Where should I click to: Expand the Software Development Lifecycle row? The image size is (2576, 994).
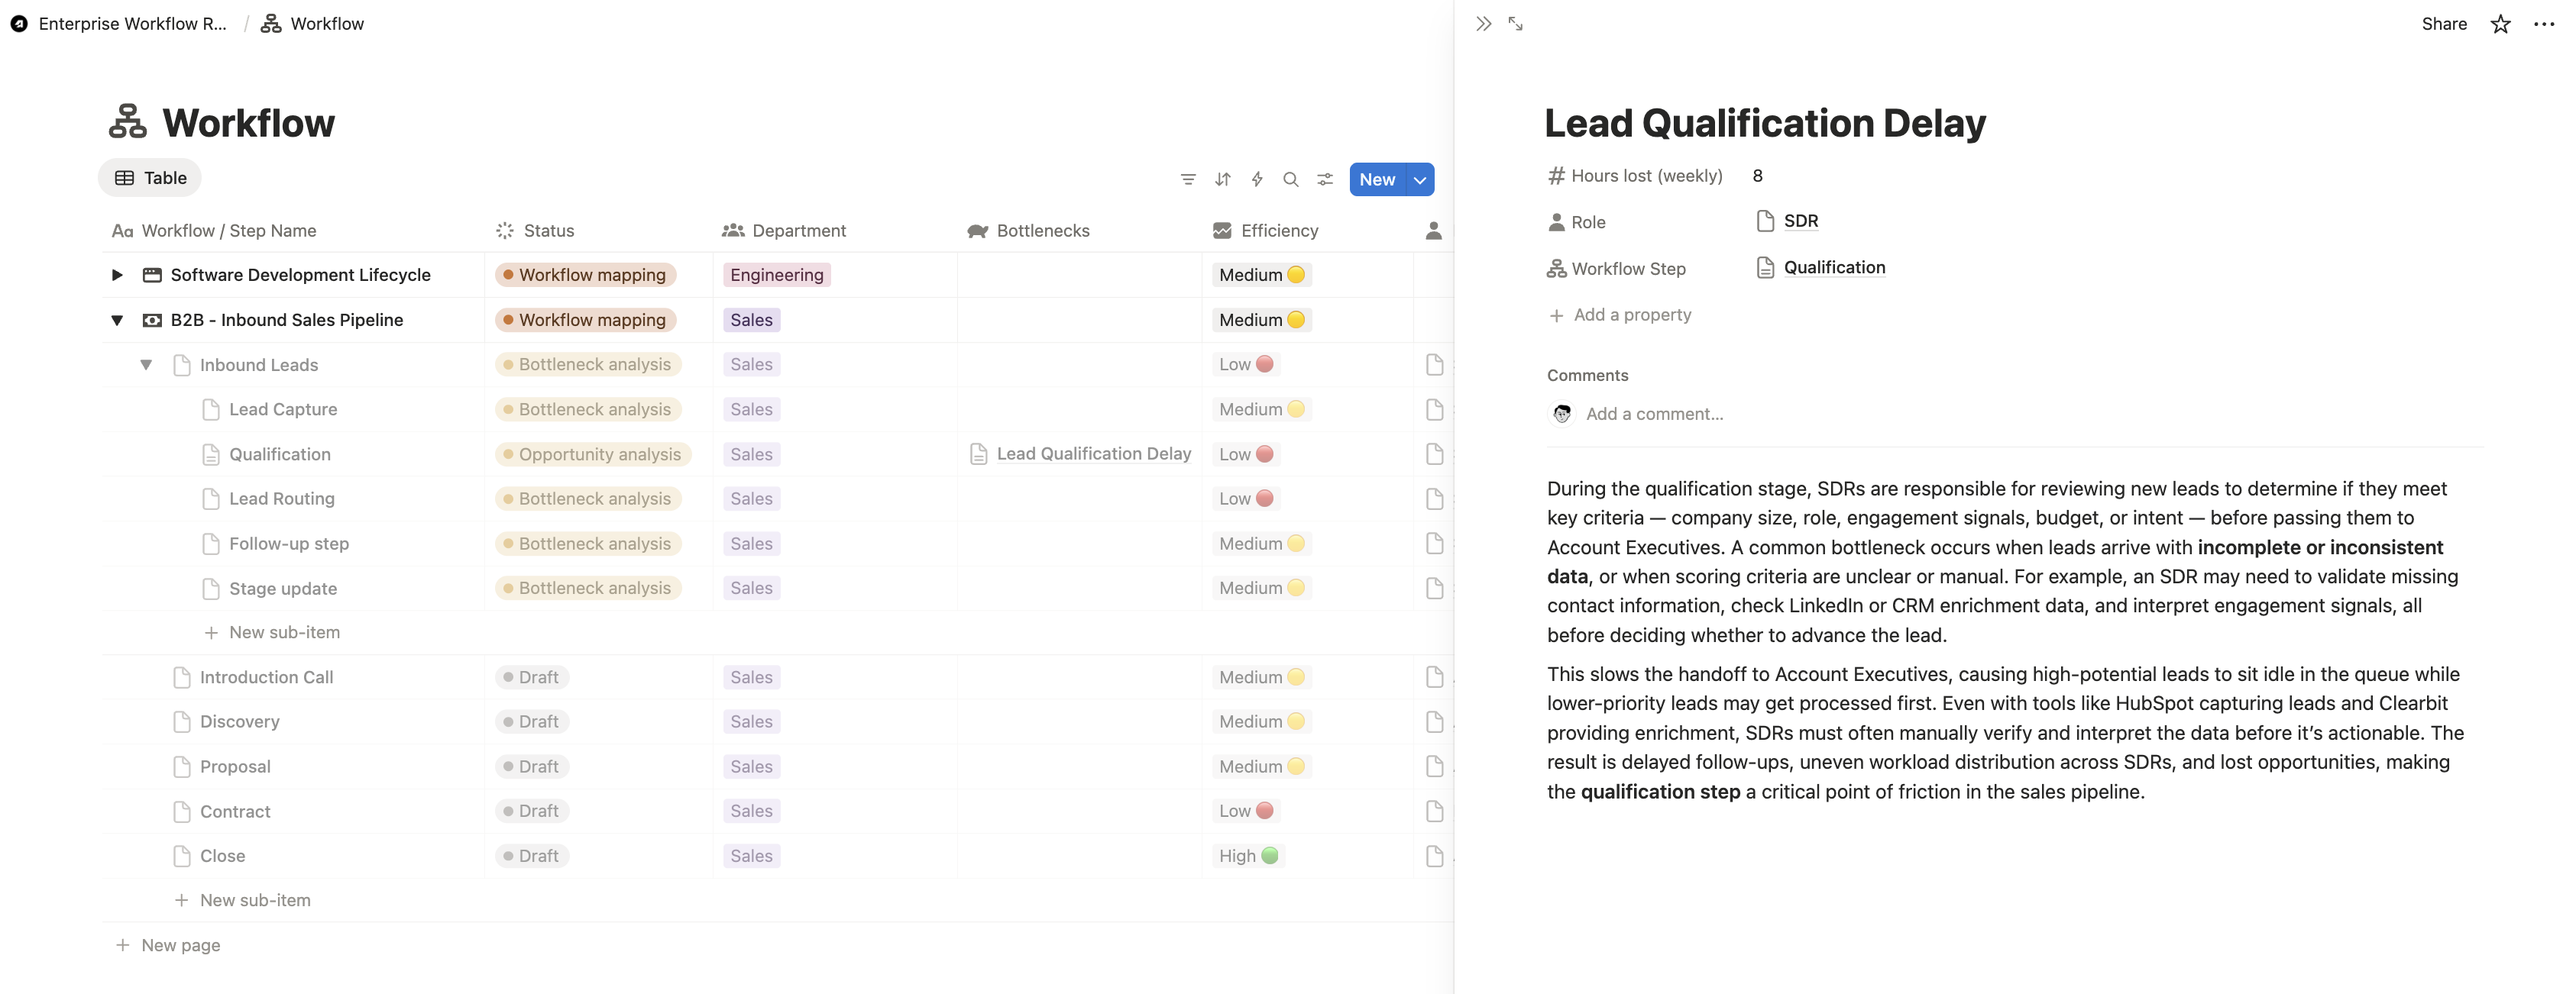click(x=117, y=275)
